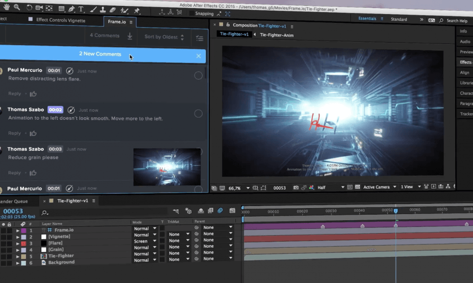Switch to Tie-Fighter-Anim composition tab
Viewport: 473px width, 283px height.
point(277,35)
